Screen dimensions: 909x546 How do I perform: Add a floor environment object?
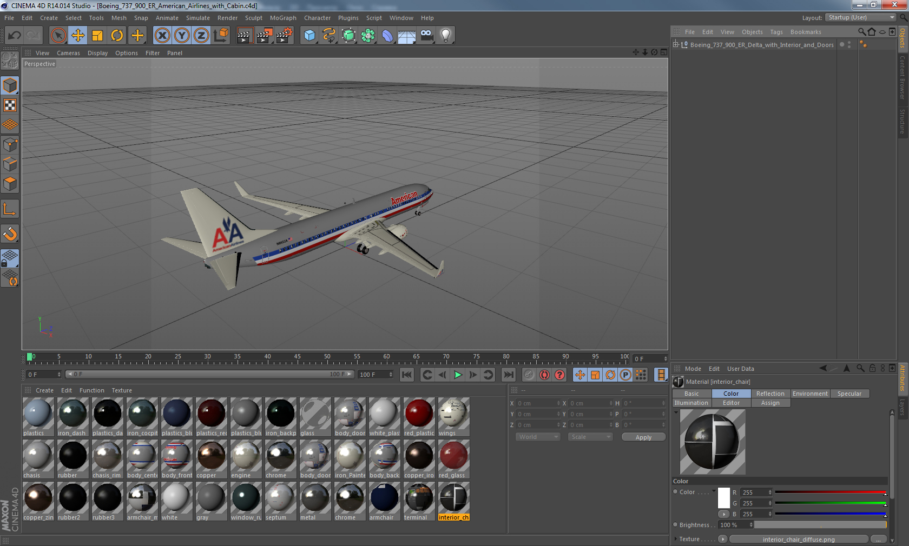coord(407,36)
